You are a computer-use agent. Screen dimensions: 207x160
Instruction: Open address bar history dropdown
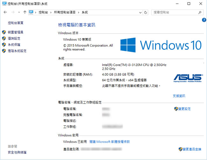140,12
